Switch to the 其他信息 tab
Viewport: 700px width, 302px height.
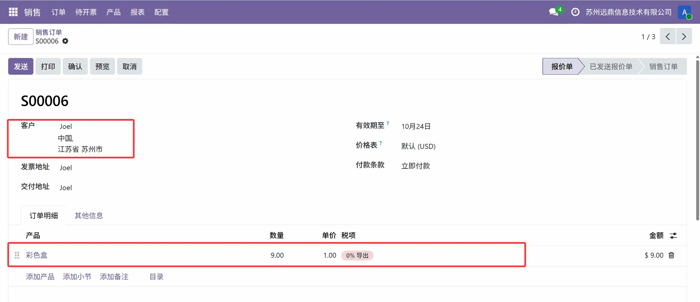pos(89,216)
